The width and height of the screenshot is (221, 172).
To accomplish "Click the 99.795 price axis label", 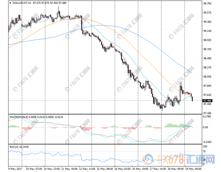I will (x=207, y=4).
